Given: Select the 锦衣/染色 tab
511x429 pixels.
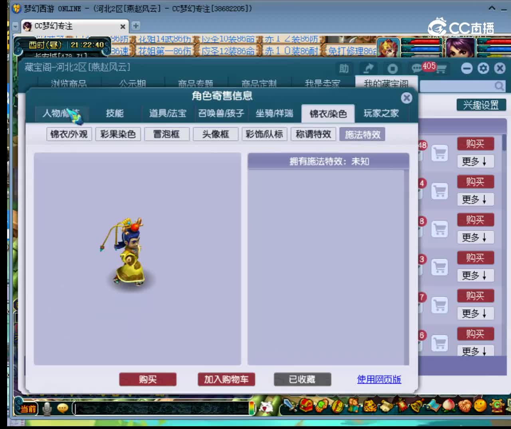Looking at the screenshot, I should click(328, 114).
